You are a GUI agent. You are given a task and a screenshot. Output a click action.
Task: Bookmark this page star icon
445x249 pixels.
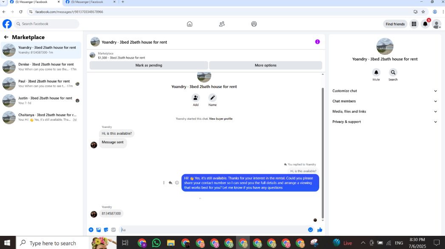(x=423, y=11)
